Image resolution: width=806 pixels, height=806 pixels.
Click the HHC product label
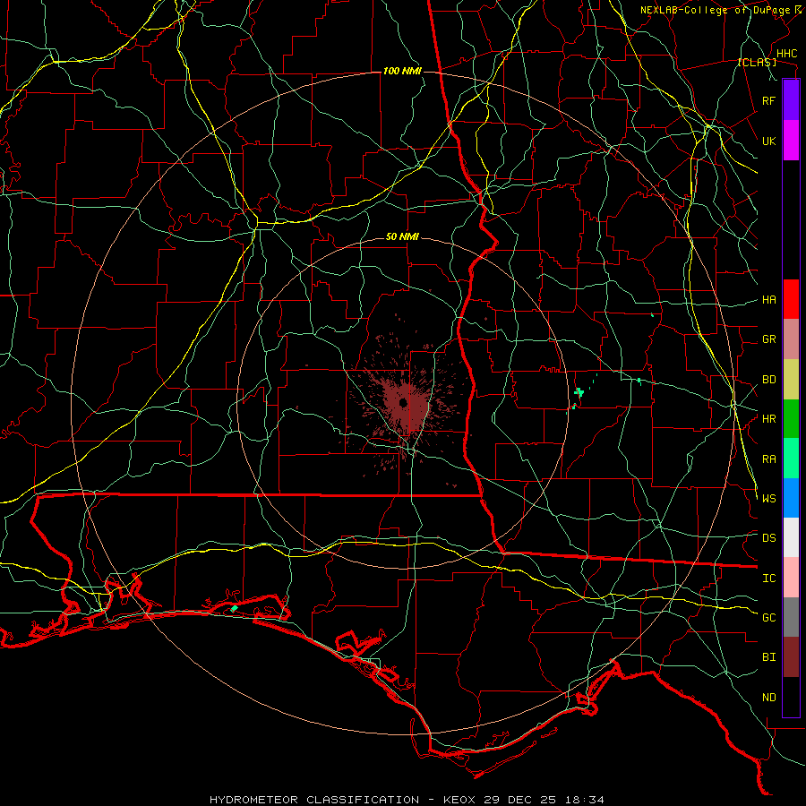pos(786,54)
